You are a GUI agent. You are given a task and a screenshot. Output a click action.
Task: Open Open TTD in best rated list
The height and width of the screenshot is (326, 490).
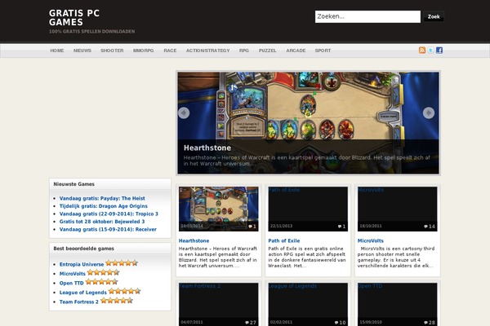point(72,283)
